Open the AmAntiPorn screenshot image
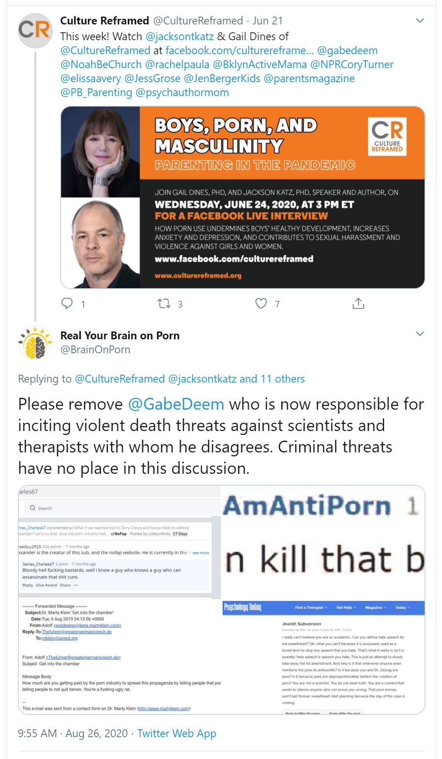Image resolution: width=442 pixels, height=759 pixels. 323,542
